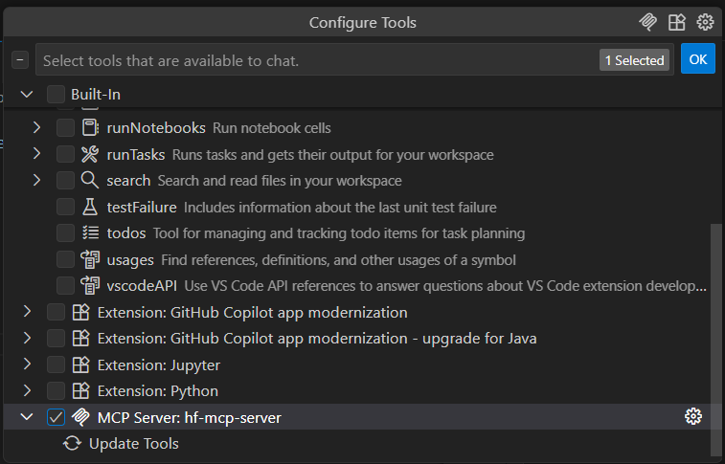This screenshot has height=464, width=725.
Task: Click the OK button
Action: click(x=698, y=59)
